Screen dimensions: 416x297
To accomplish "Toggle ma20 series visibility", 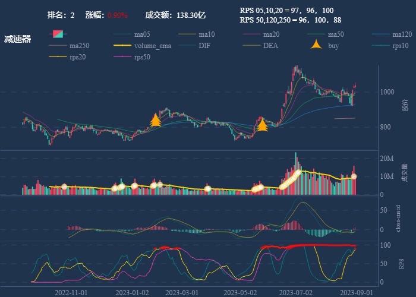I will (x=252, y=34).
